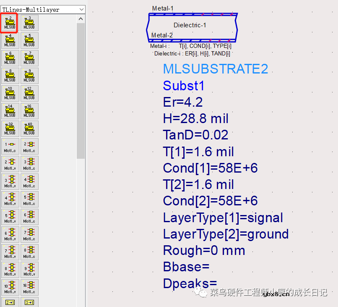Select the 3→1 palette component

coord(29,302)
